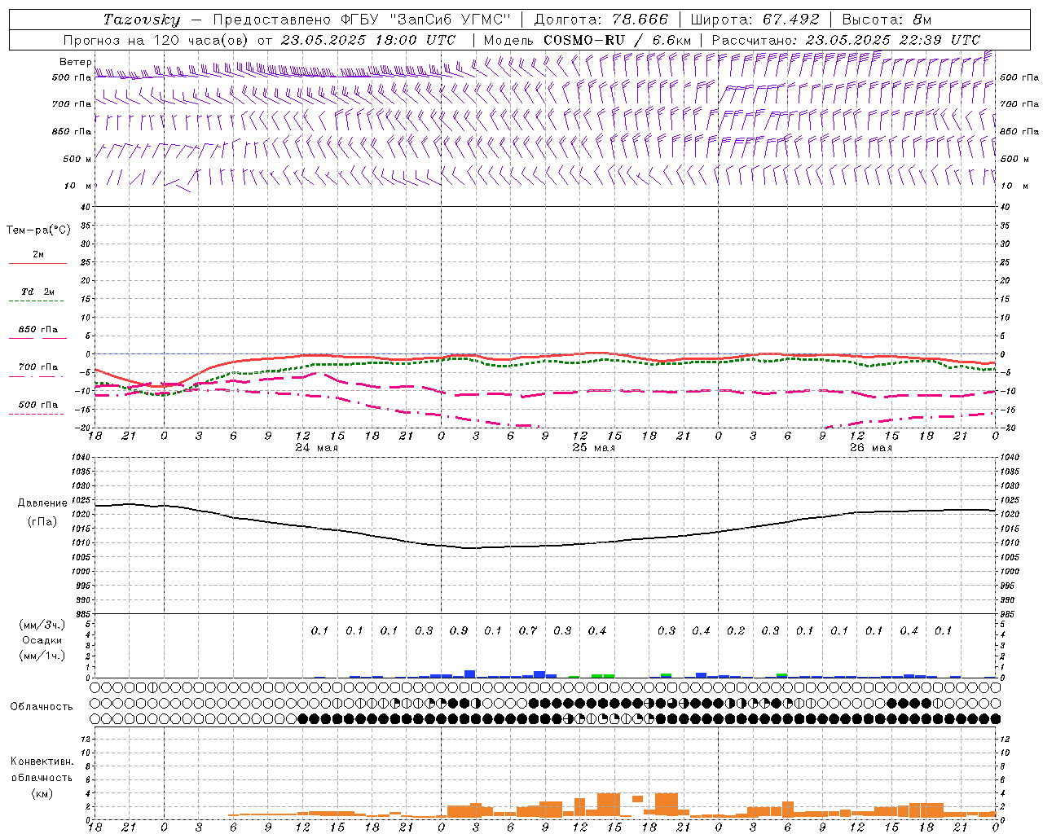Click the Tazovsky station title
1043x834 pixels.
click(x=142, y=20)
